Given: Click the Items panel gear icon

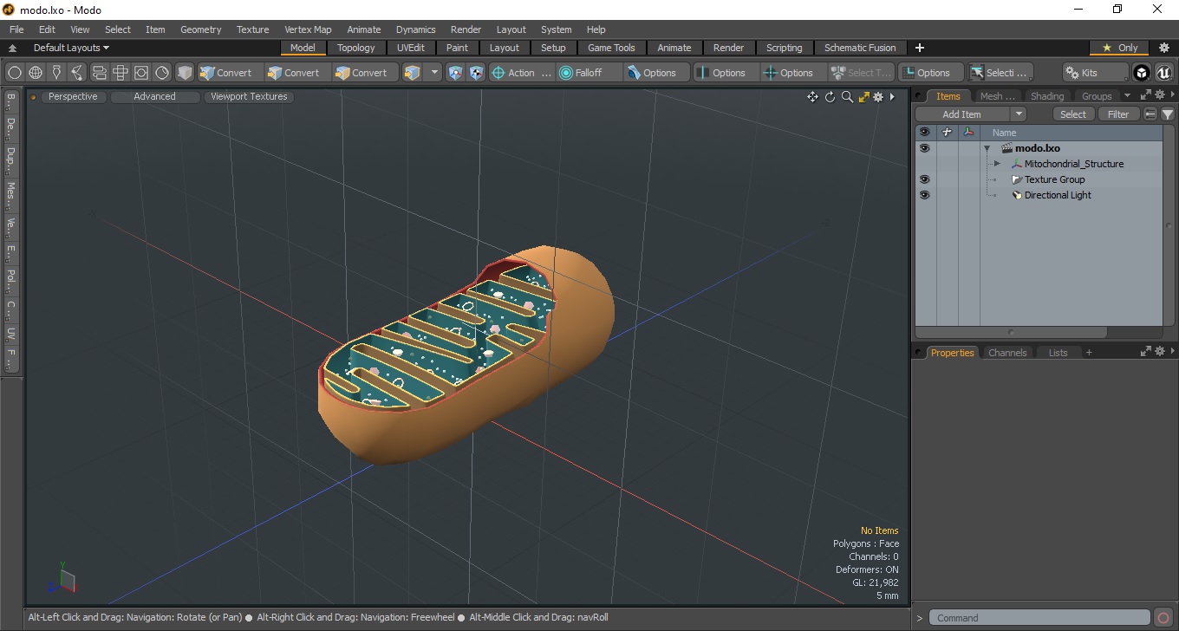Looking at the screenshot, I should click(x=1159, y=95).
